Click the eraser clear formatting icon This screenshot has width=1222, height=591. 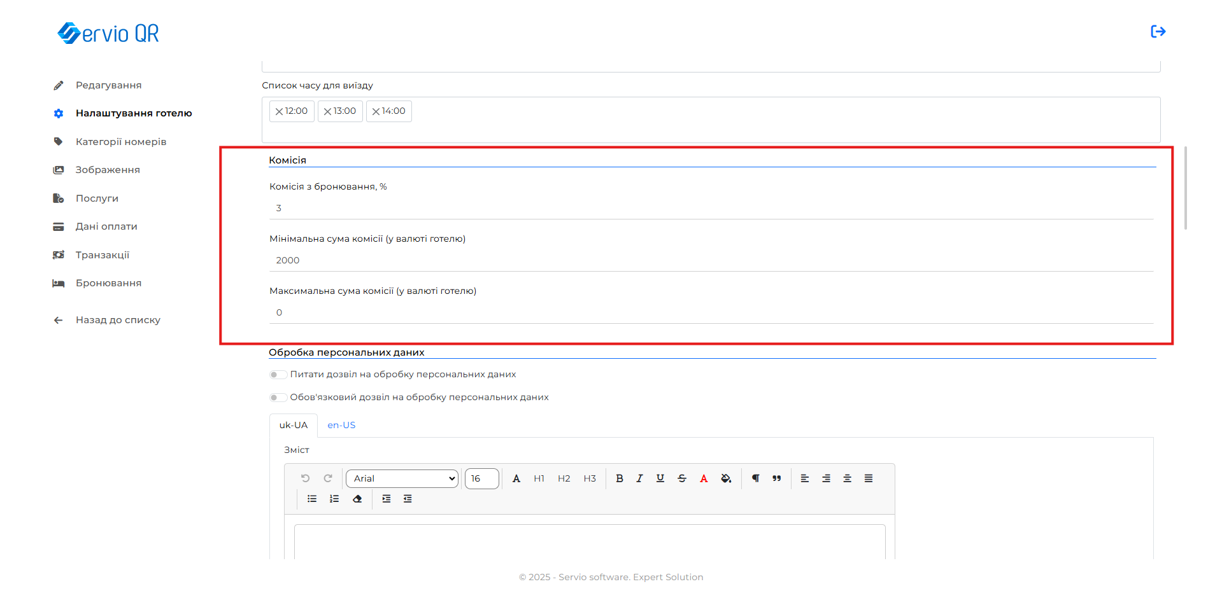click(x=357, y=499)
